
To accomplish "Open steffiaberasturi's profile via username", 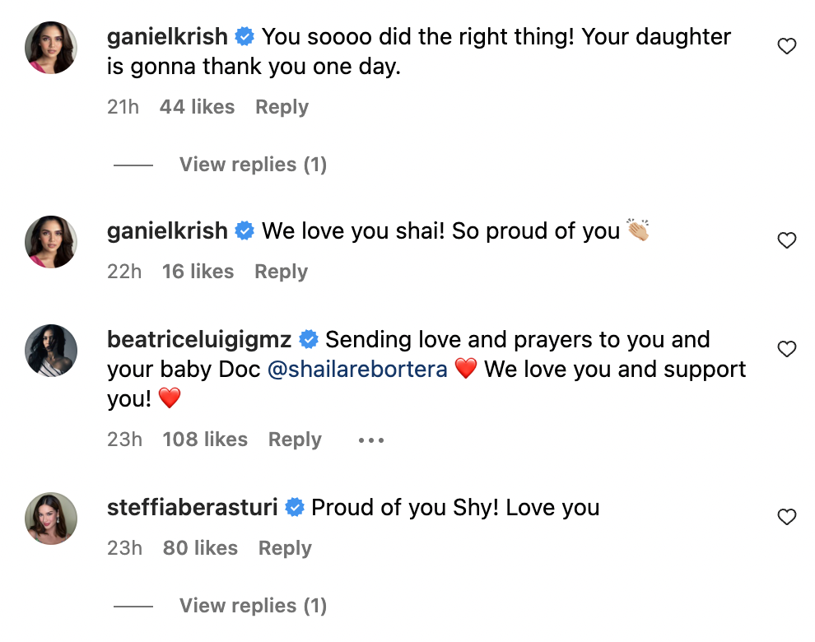I will [x=193, y=508].
